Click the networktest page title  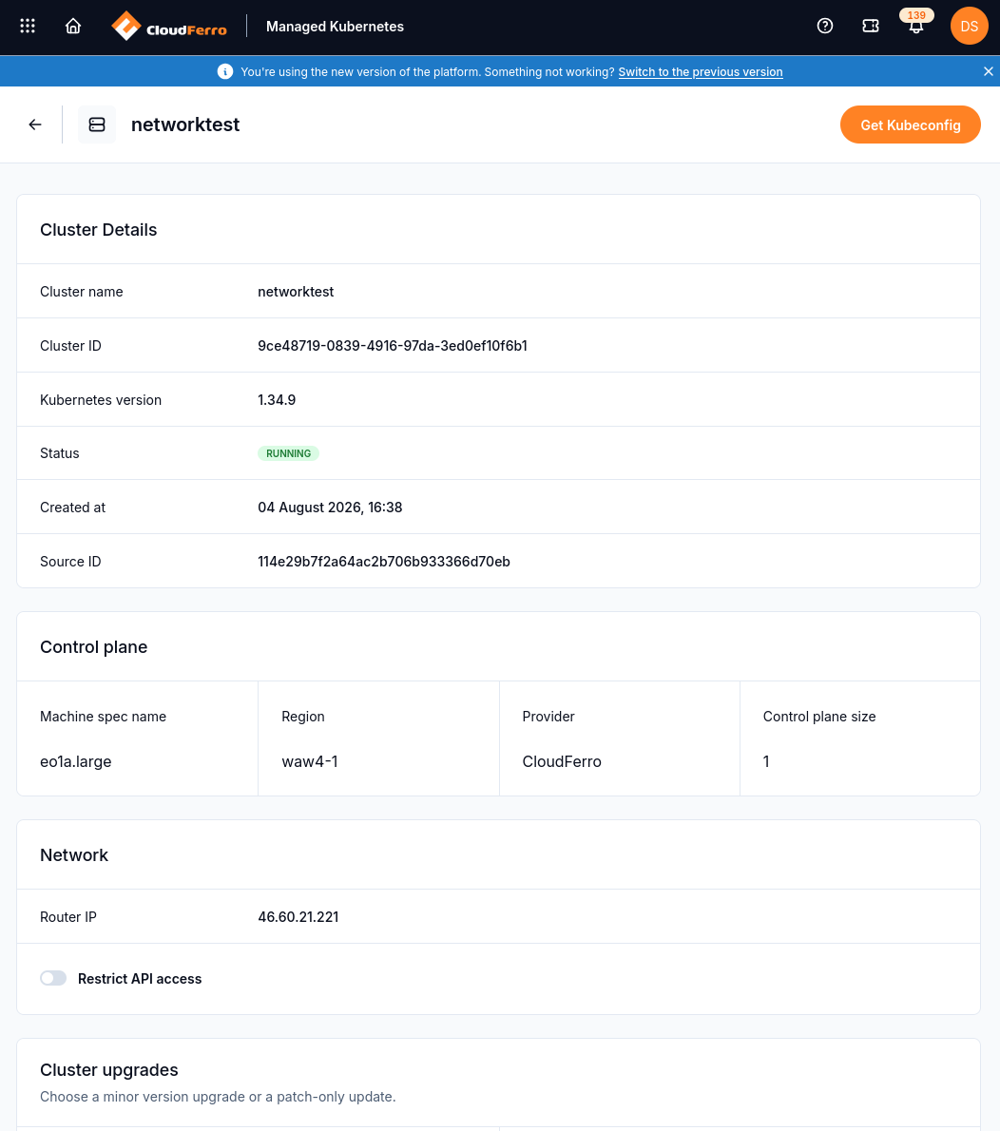[185, 125]
